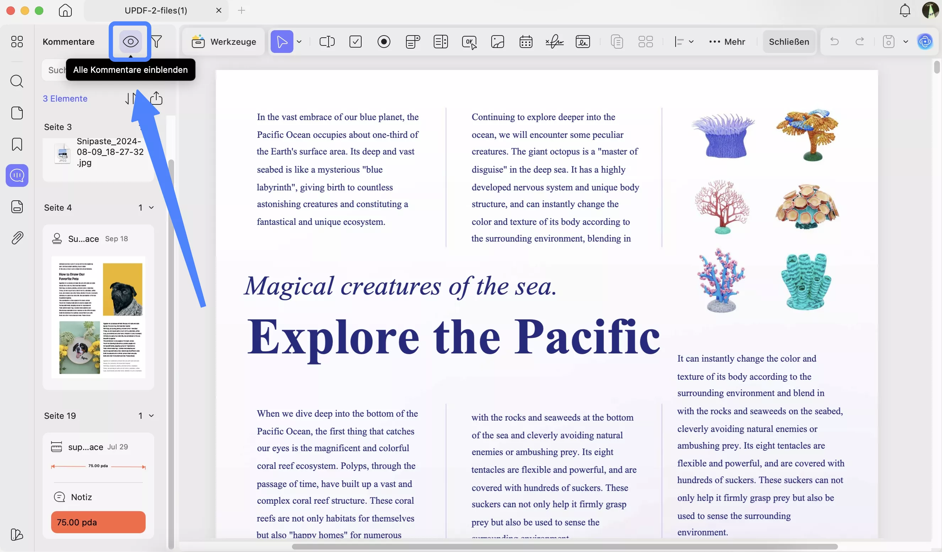Screen dimensions: 942x552
Task: Click the checkbox form field tool
Action: tap(355, 42)
